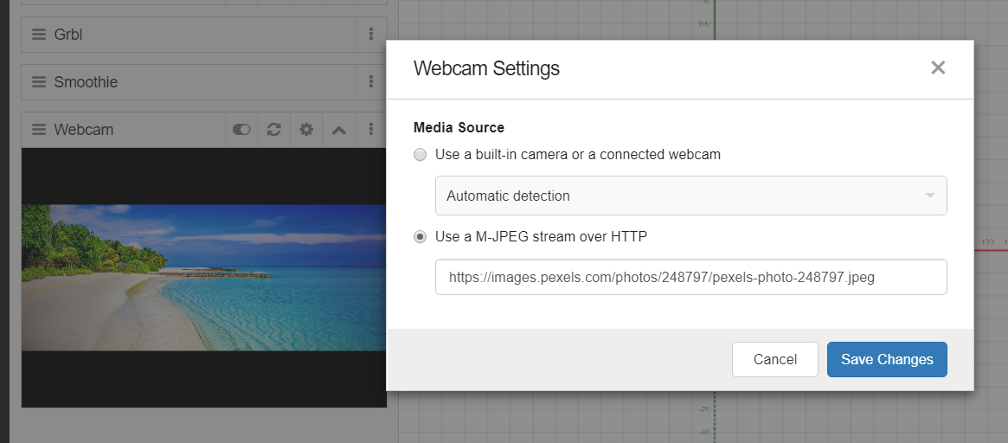1008x443 pixels.
Task: Grab the Smoothie widget drag handle
Action: (39, 82)
